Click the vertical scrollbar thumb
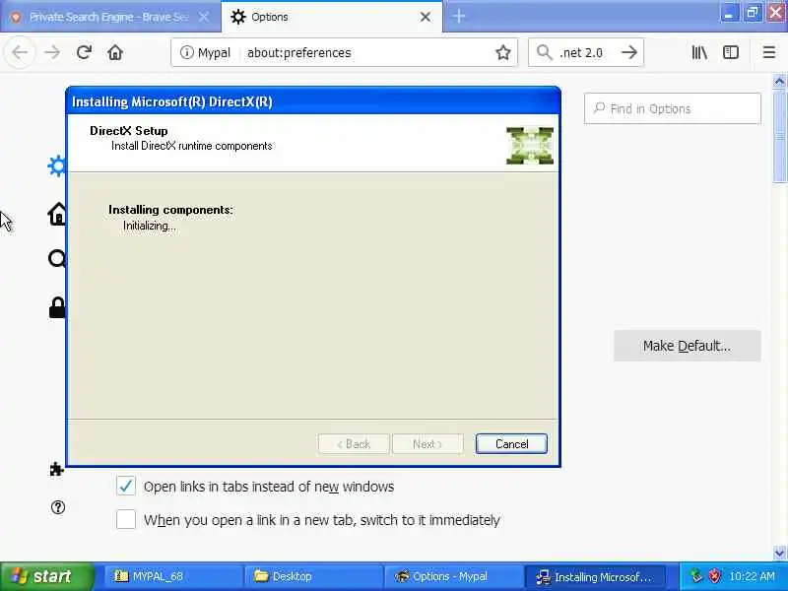The image size is (788, 591). 779,136
